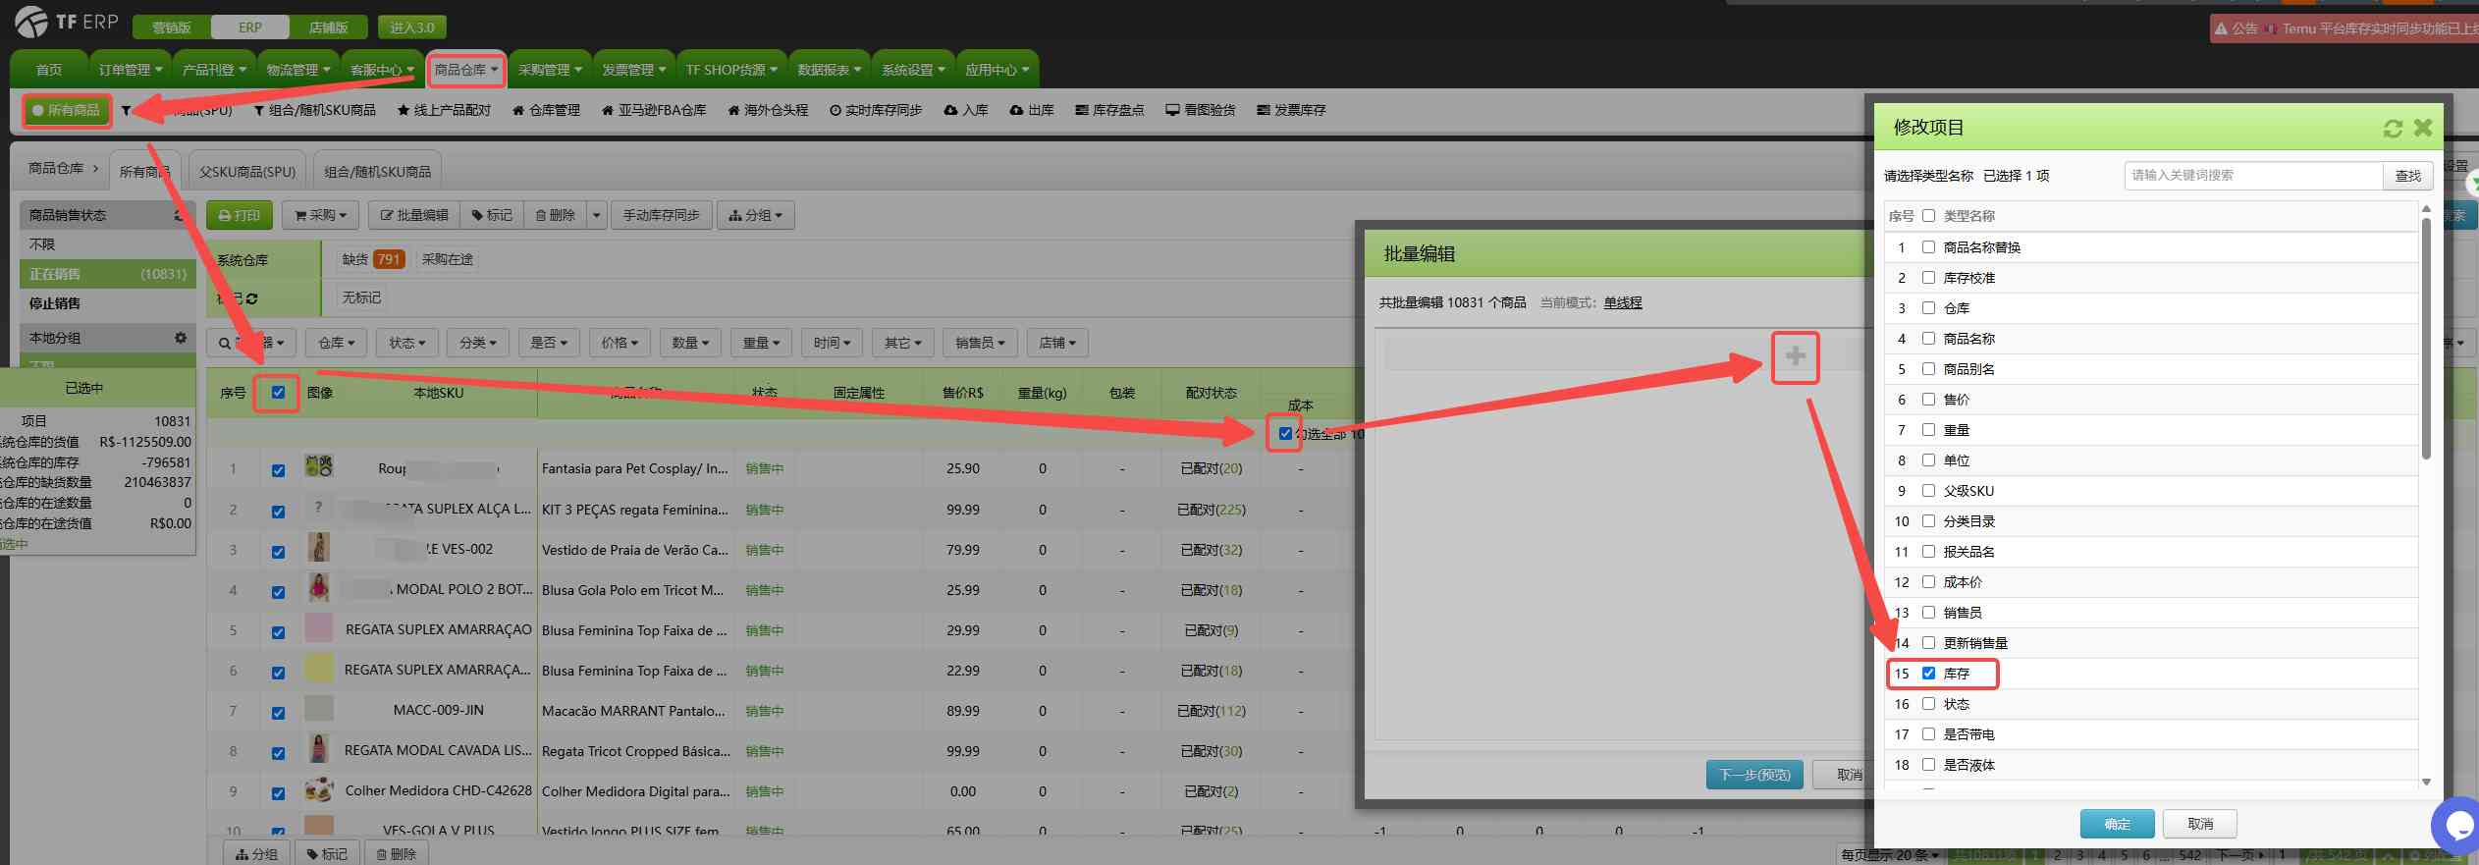2479x865 pixels.
Task: Check the 库存校准 checkbox
Action: (1928, 278)
